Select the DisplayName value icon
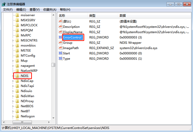 point(60,32)
